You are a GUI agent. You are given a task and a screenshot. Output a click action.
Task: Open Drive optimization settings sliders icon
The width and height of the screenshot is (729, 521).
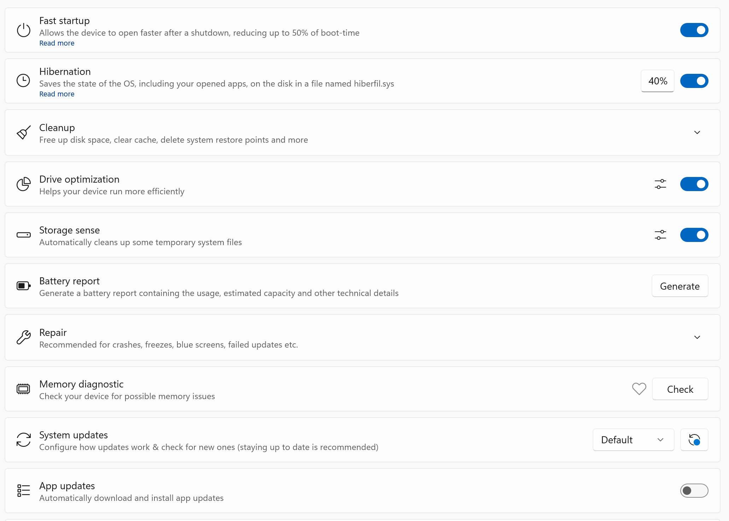pos(660,184)
